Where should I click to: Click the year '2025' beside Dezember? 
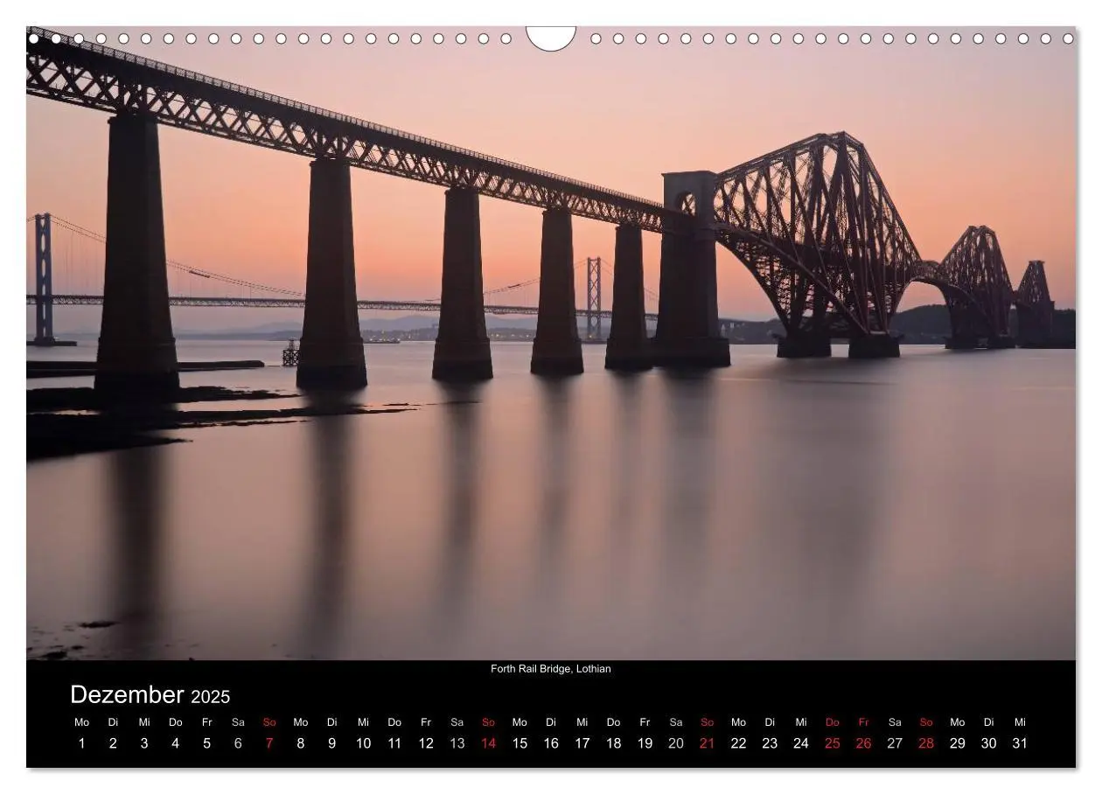click(x=211, y=697)
